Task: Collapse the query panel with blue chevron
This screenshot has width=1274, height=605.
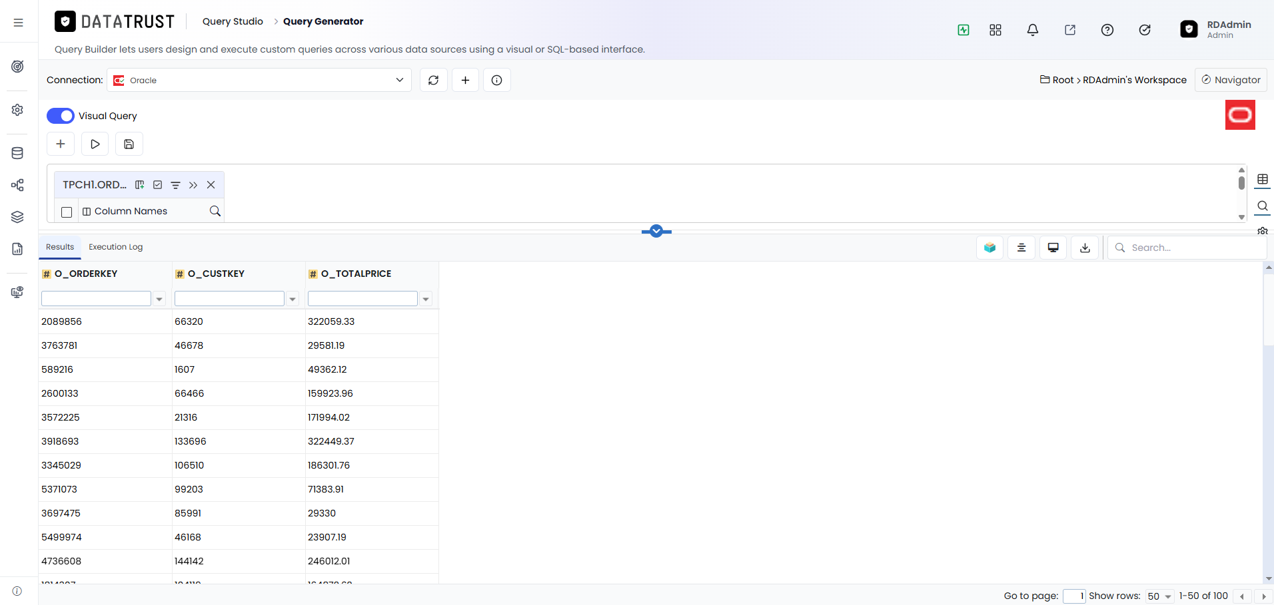Action: [656, 231]
